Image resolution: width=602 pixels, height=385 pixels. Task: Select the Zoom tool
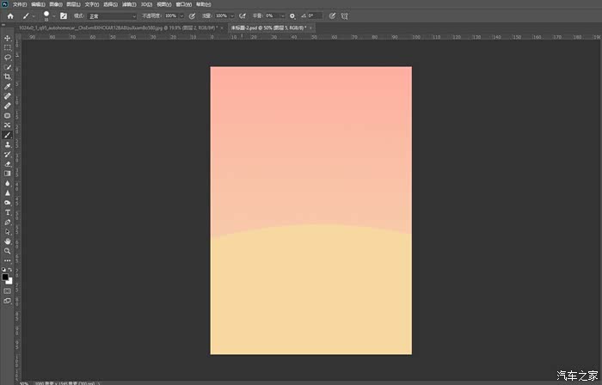click(8, 251)
